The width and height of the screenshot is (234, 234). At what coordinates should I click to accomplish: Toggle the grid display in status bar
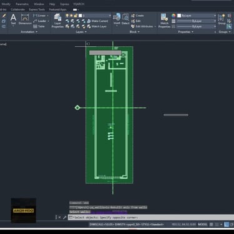211,225
